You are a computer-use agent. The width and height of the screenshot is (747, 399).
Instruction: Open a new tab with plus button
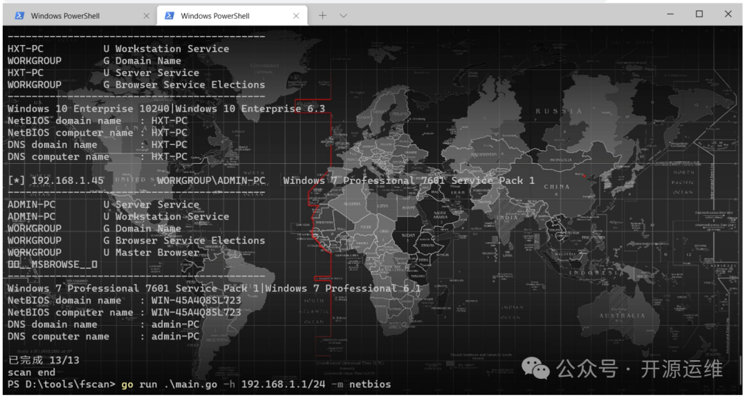pos(322,16)
